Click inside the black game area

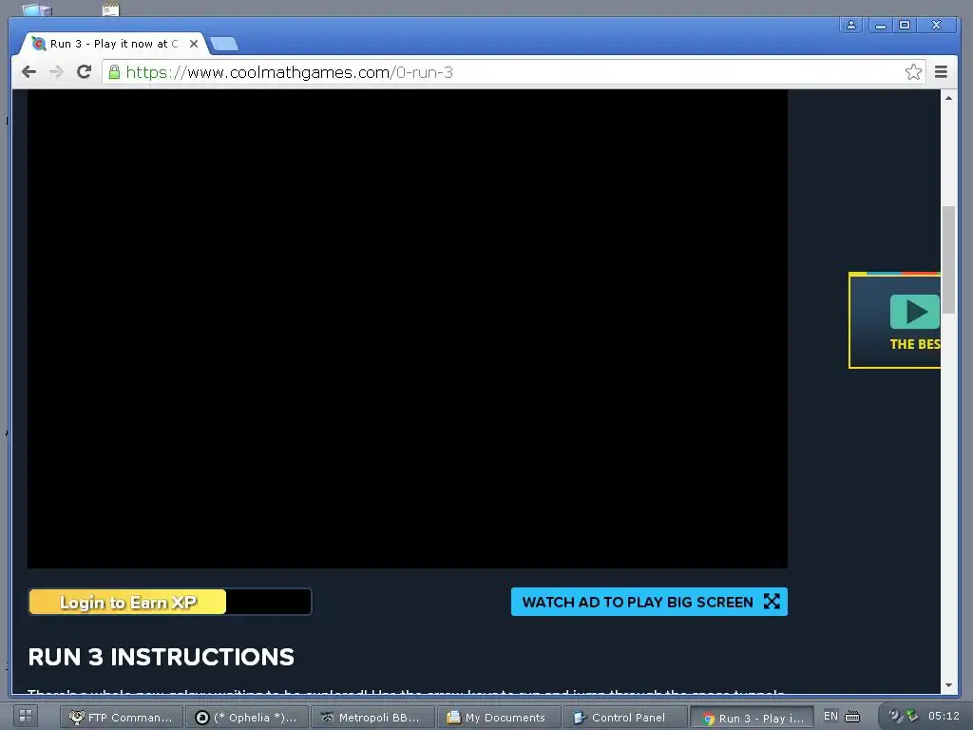tap(407, 329)
